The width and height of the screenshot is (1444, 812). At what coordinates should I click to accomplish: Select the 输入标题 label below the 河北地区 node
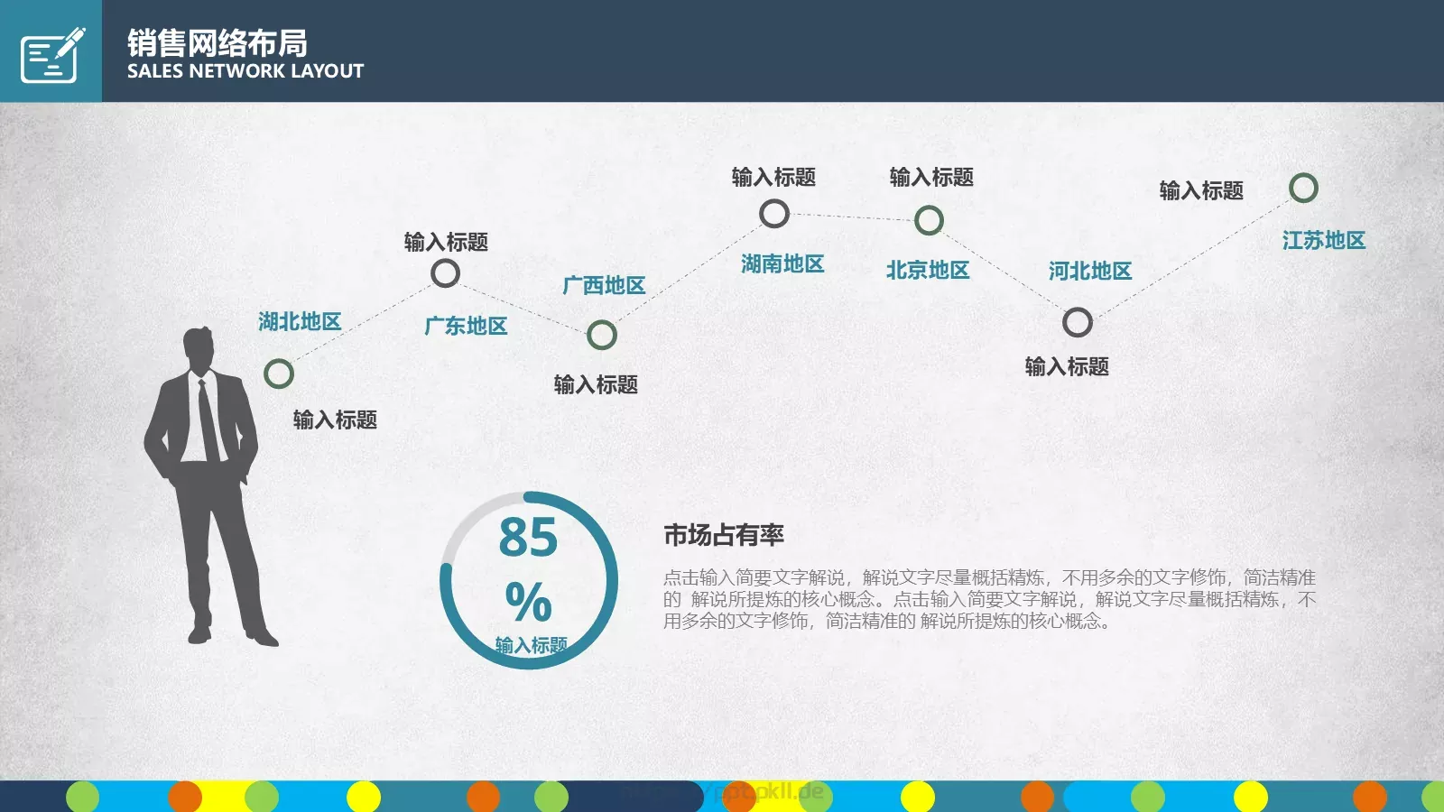click(1067, 366)
